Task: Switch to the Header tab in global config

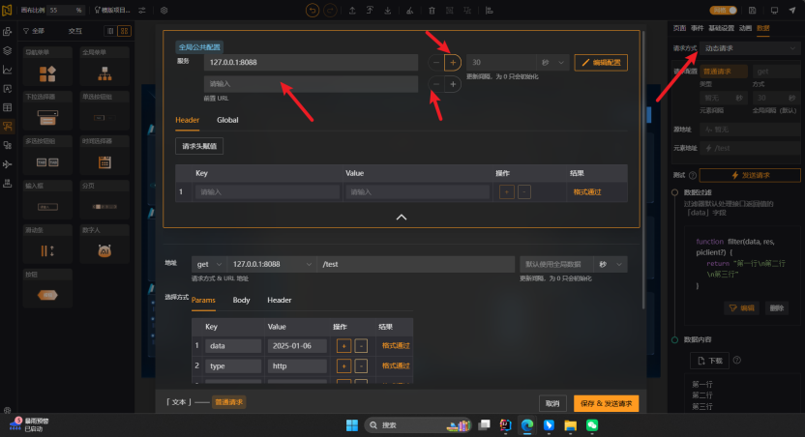Action: (x=187, y=120)
